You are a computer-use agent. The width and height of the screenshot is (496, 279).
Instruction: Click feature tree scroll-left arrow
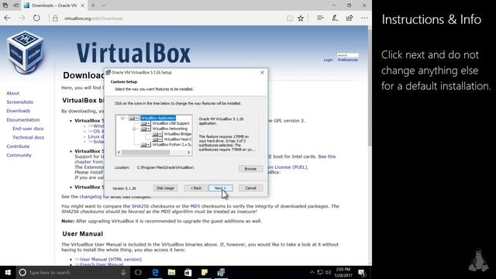119,153
